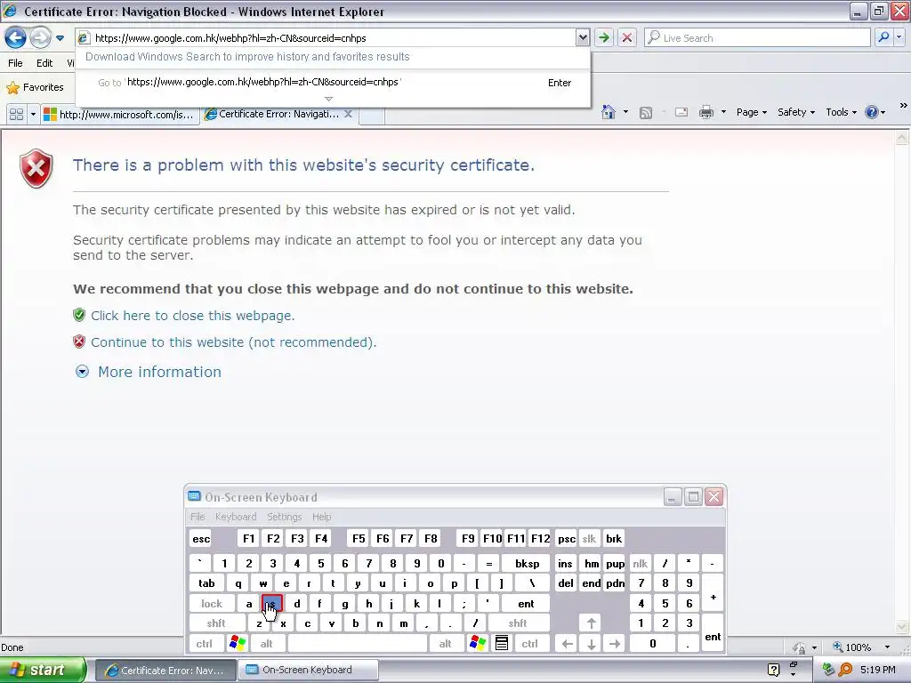Close the Certificate Error tab
Viewport: 911px width, 683px height.
[348, 114]
